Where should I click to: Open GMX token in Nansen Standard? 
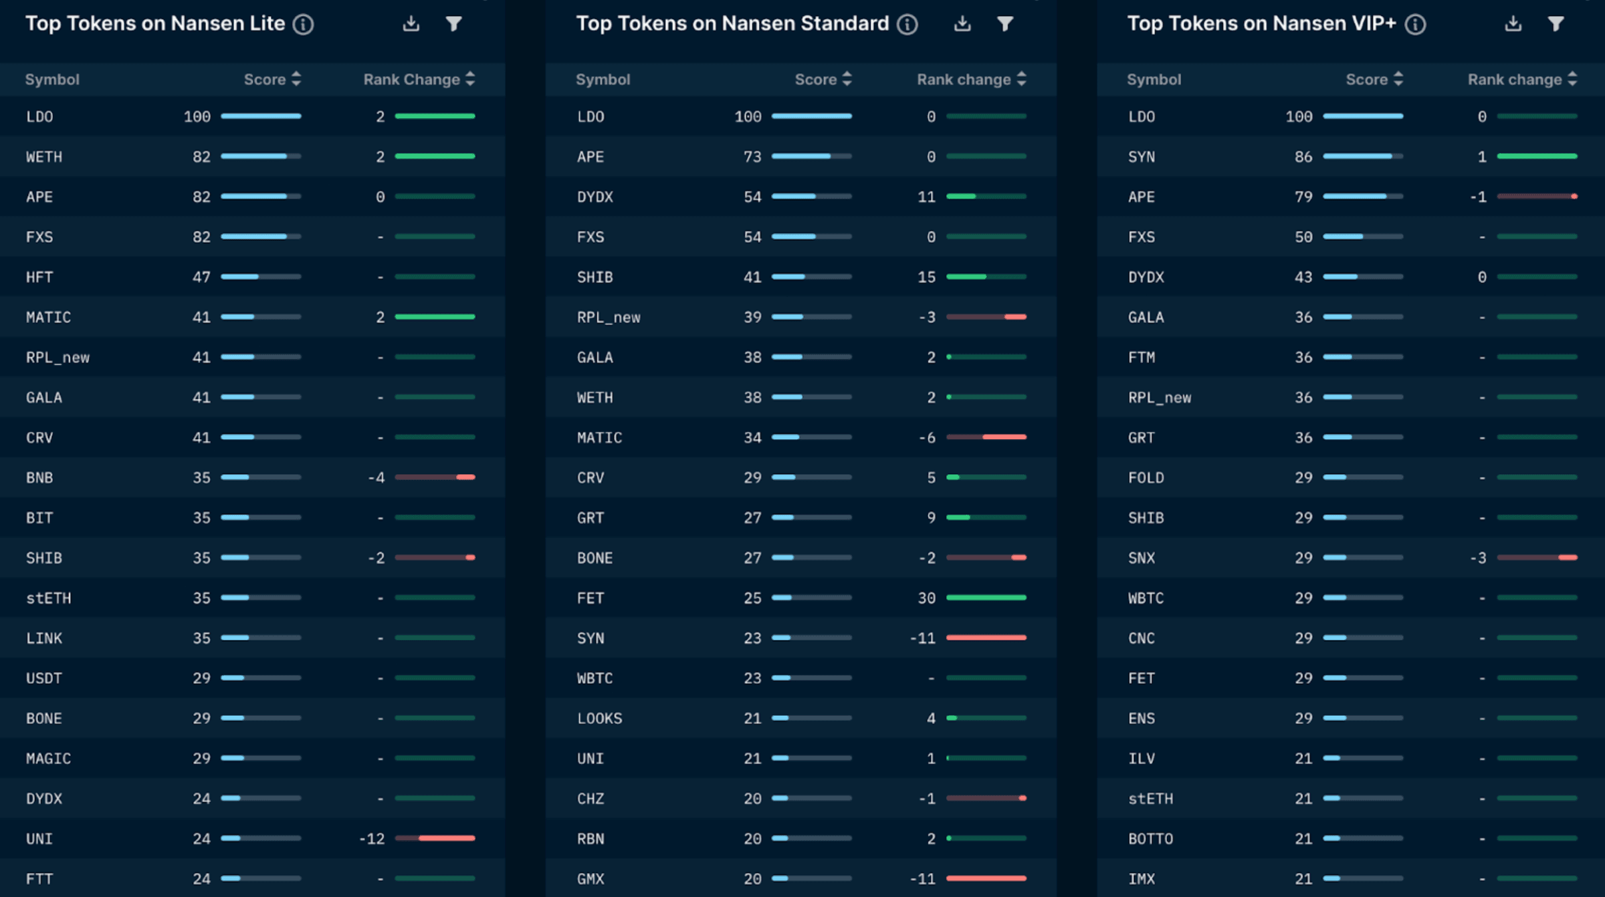[x=591, y=879]
